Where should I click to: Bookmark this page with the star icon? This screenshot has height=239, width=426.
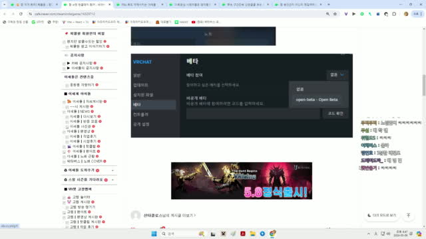[x=335, y=14]
